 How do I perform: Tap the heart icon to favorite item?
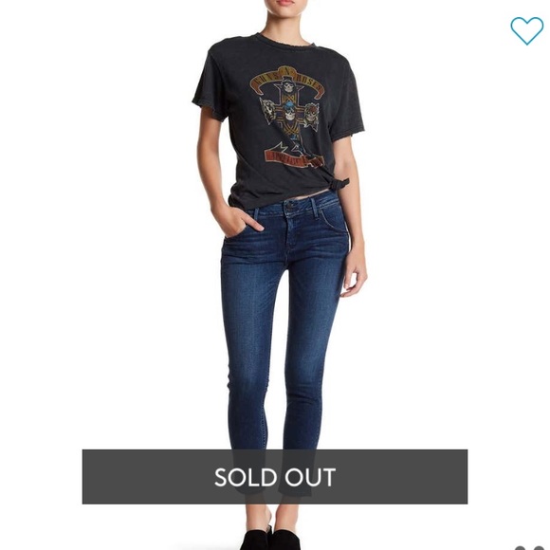click(526, 31)
